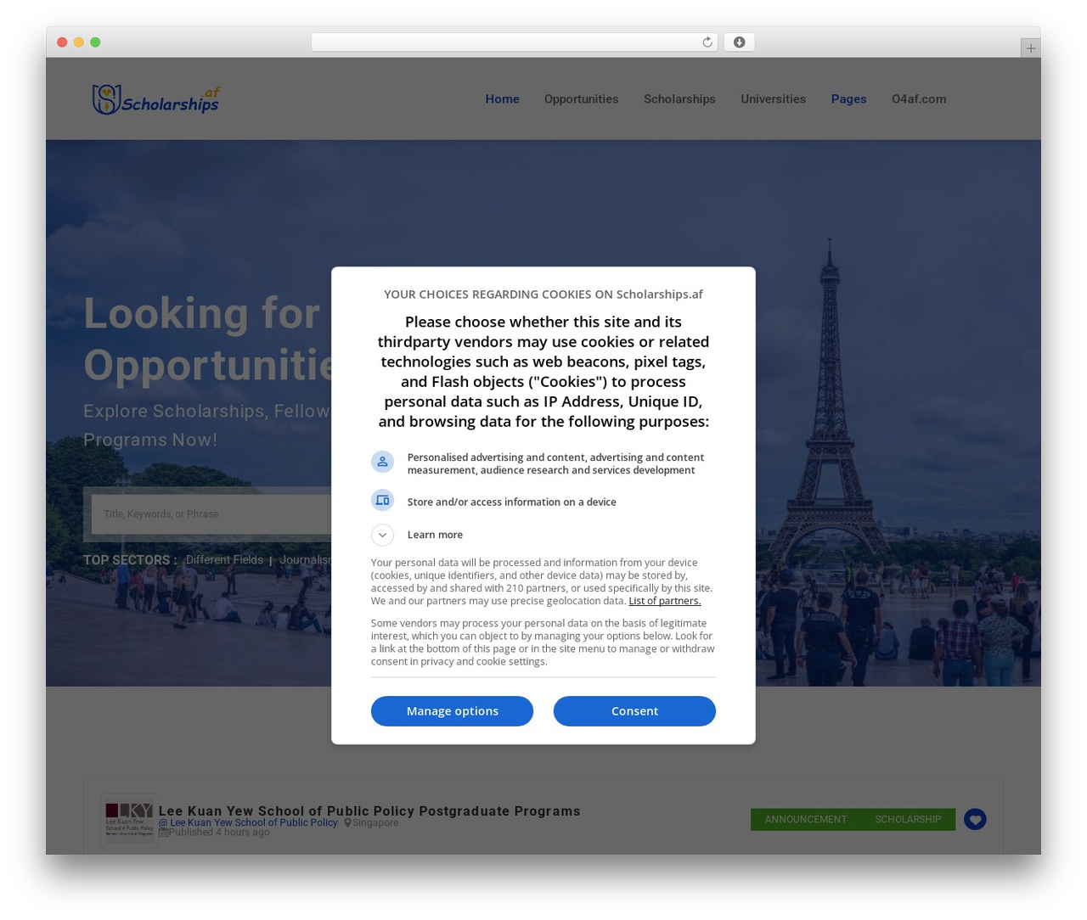This screenshot has width=1087, height=920.
Task: Click the 'TOP SECTORS :' label
Action: [x=130, y=560]
